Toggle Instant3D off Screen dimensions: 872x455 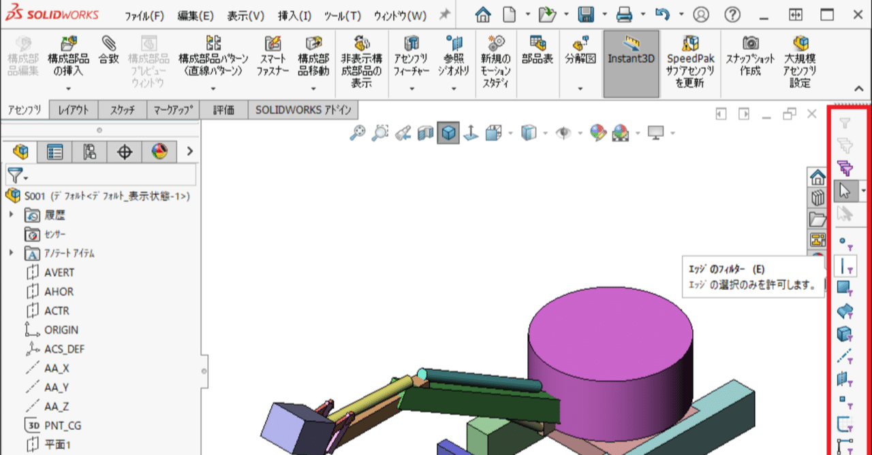631,64
